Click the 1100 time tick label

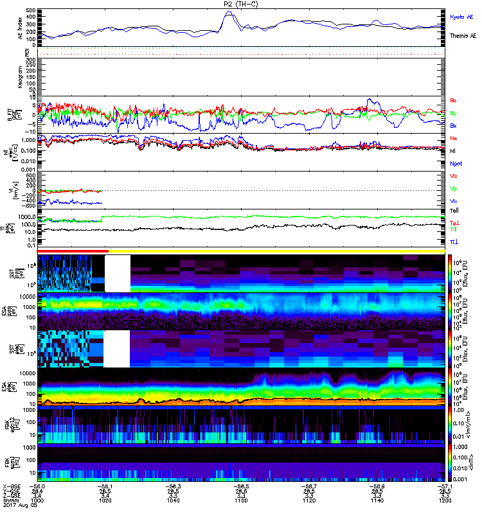pyautogui.click(x=241, y=501)
